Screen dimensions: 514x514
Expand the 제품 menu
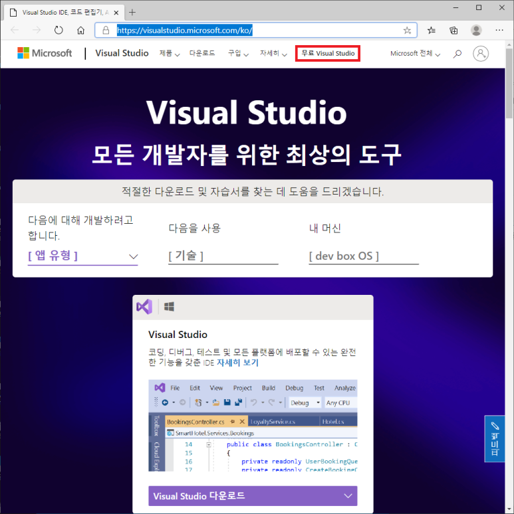(x=170, y=53)
